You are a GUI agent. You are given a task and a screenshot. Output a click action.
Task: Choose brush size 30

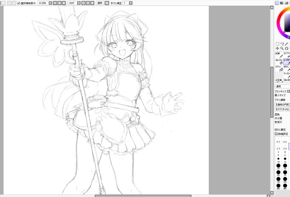click(x=285, y=166)
